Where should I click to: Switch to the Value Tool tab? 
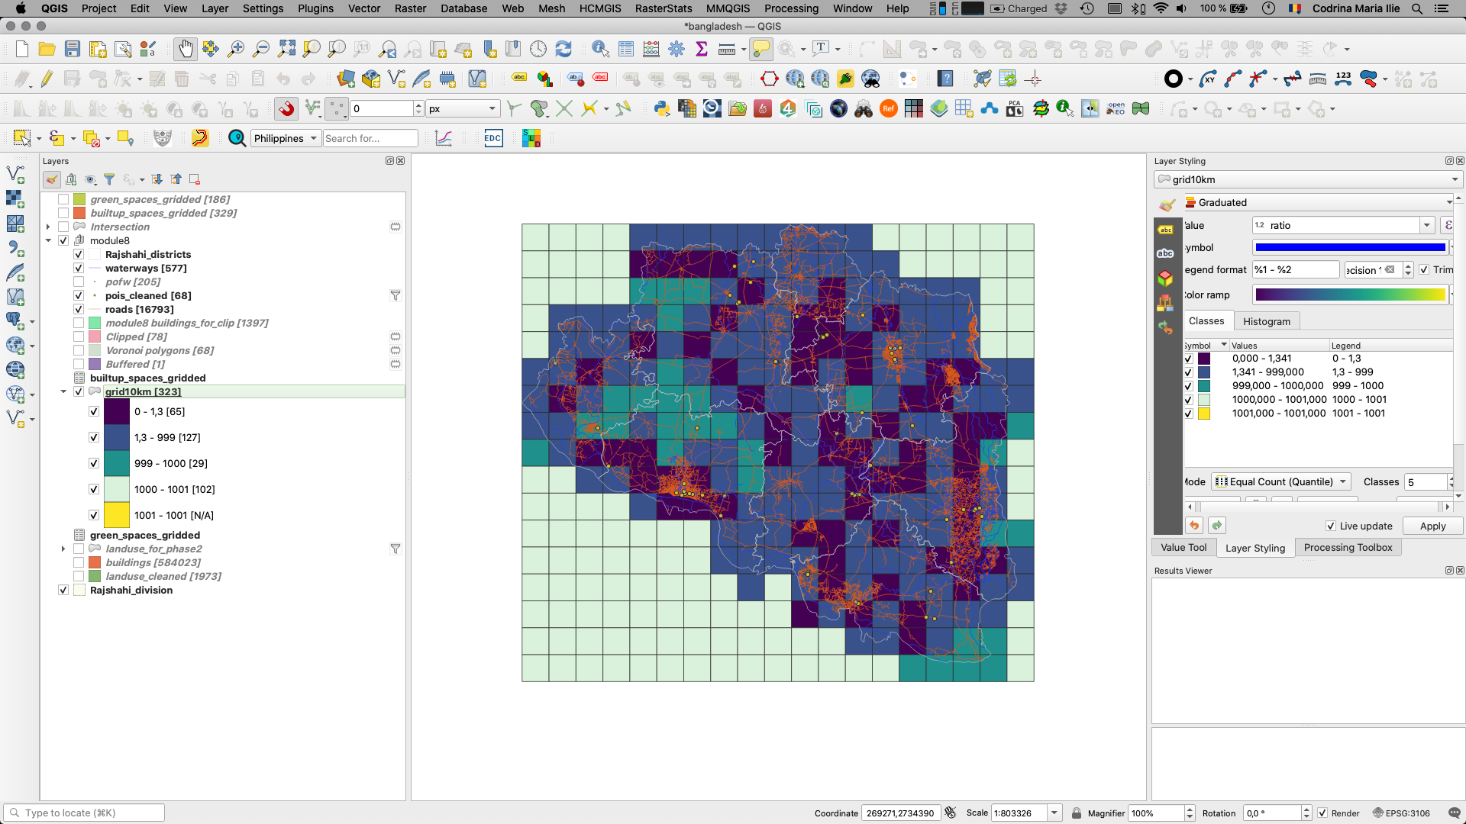point(1183,548)
